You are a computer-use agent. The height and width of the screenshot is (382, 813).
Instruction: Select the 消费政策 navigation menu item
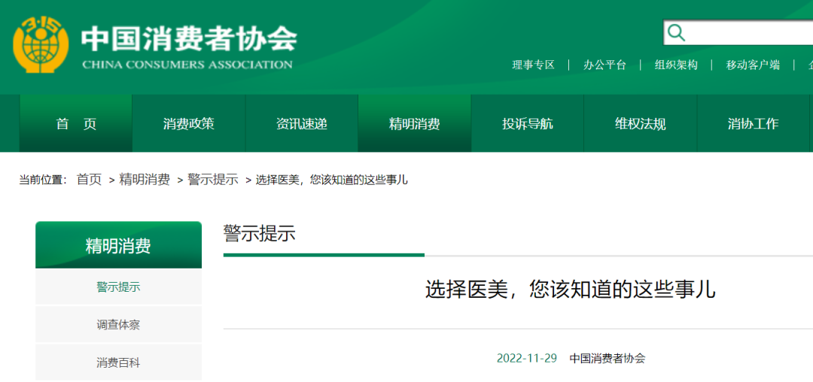(189, 124)
